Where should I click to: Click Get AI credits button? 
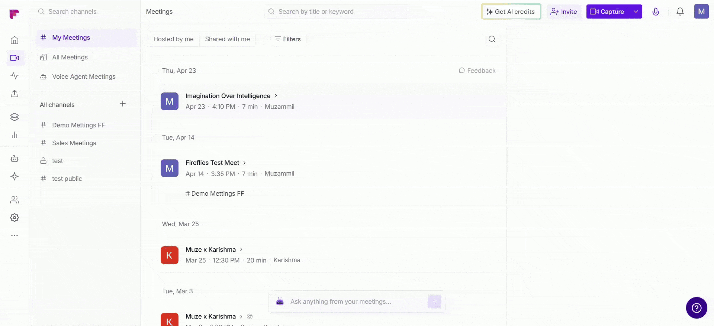pyautogui.click(x=511, y=12)
